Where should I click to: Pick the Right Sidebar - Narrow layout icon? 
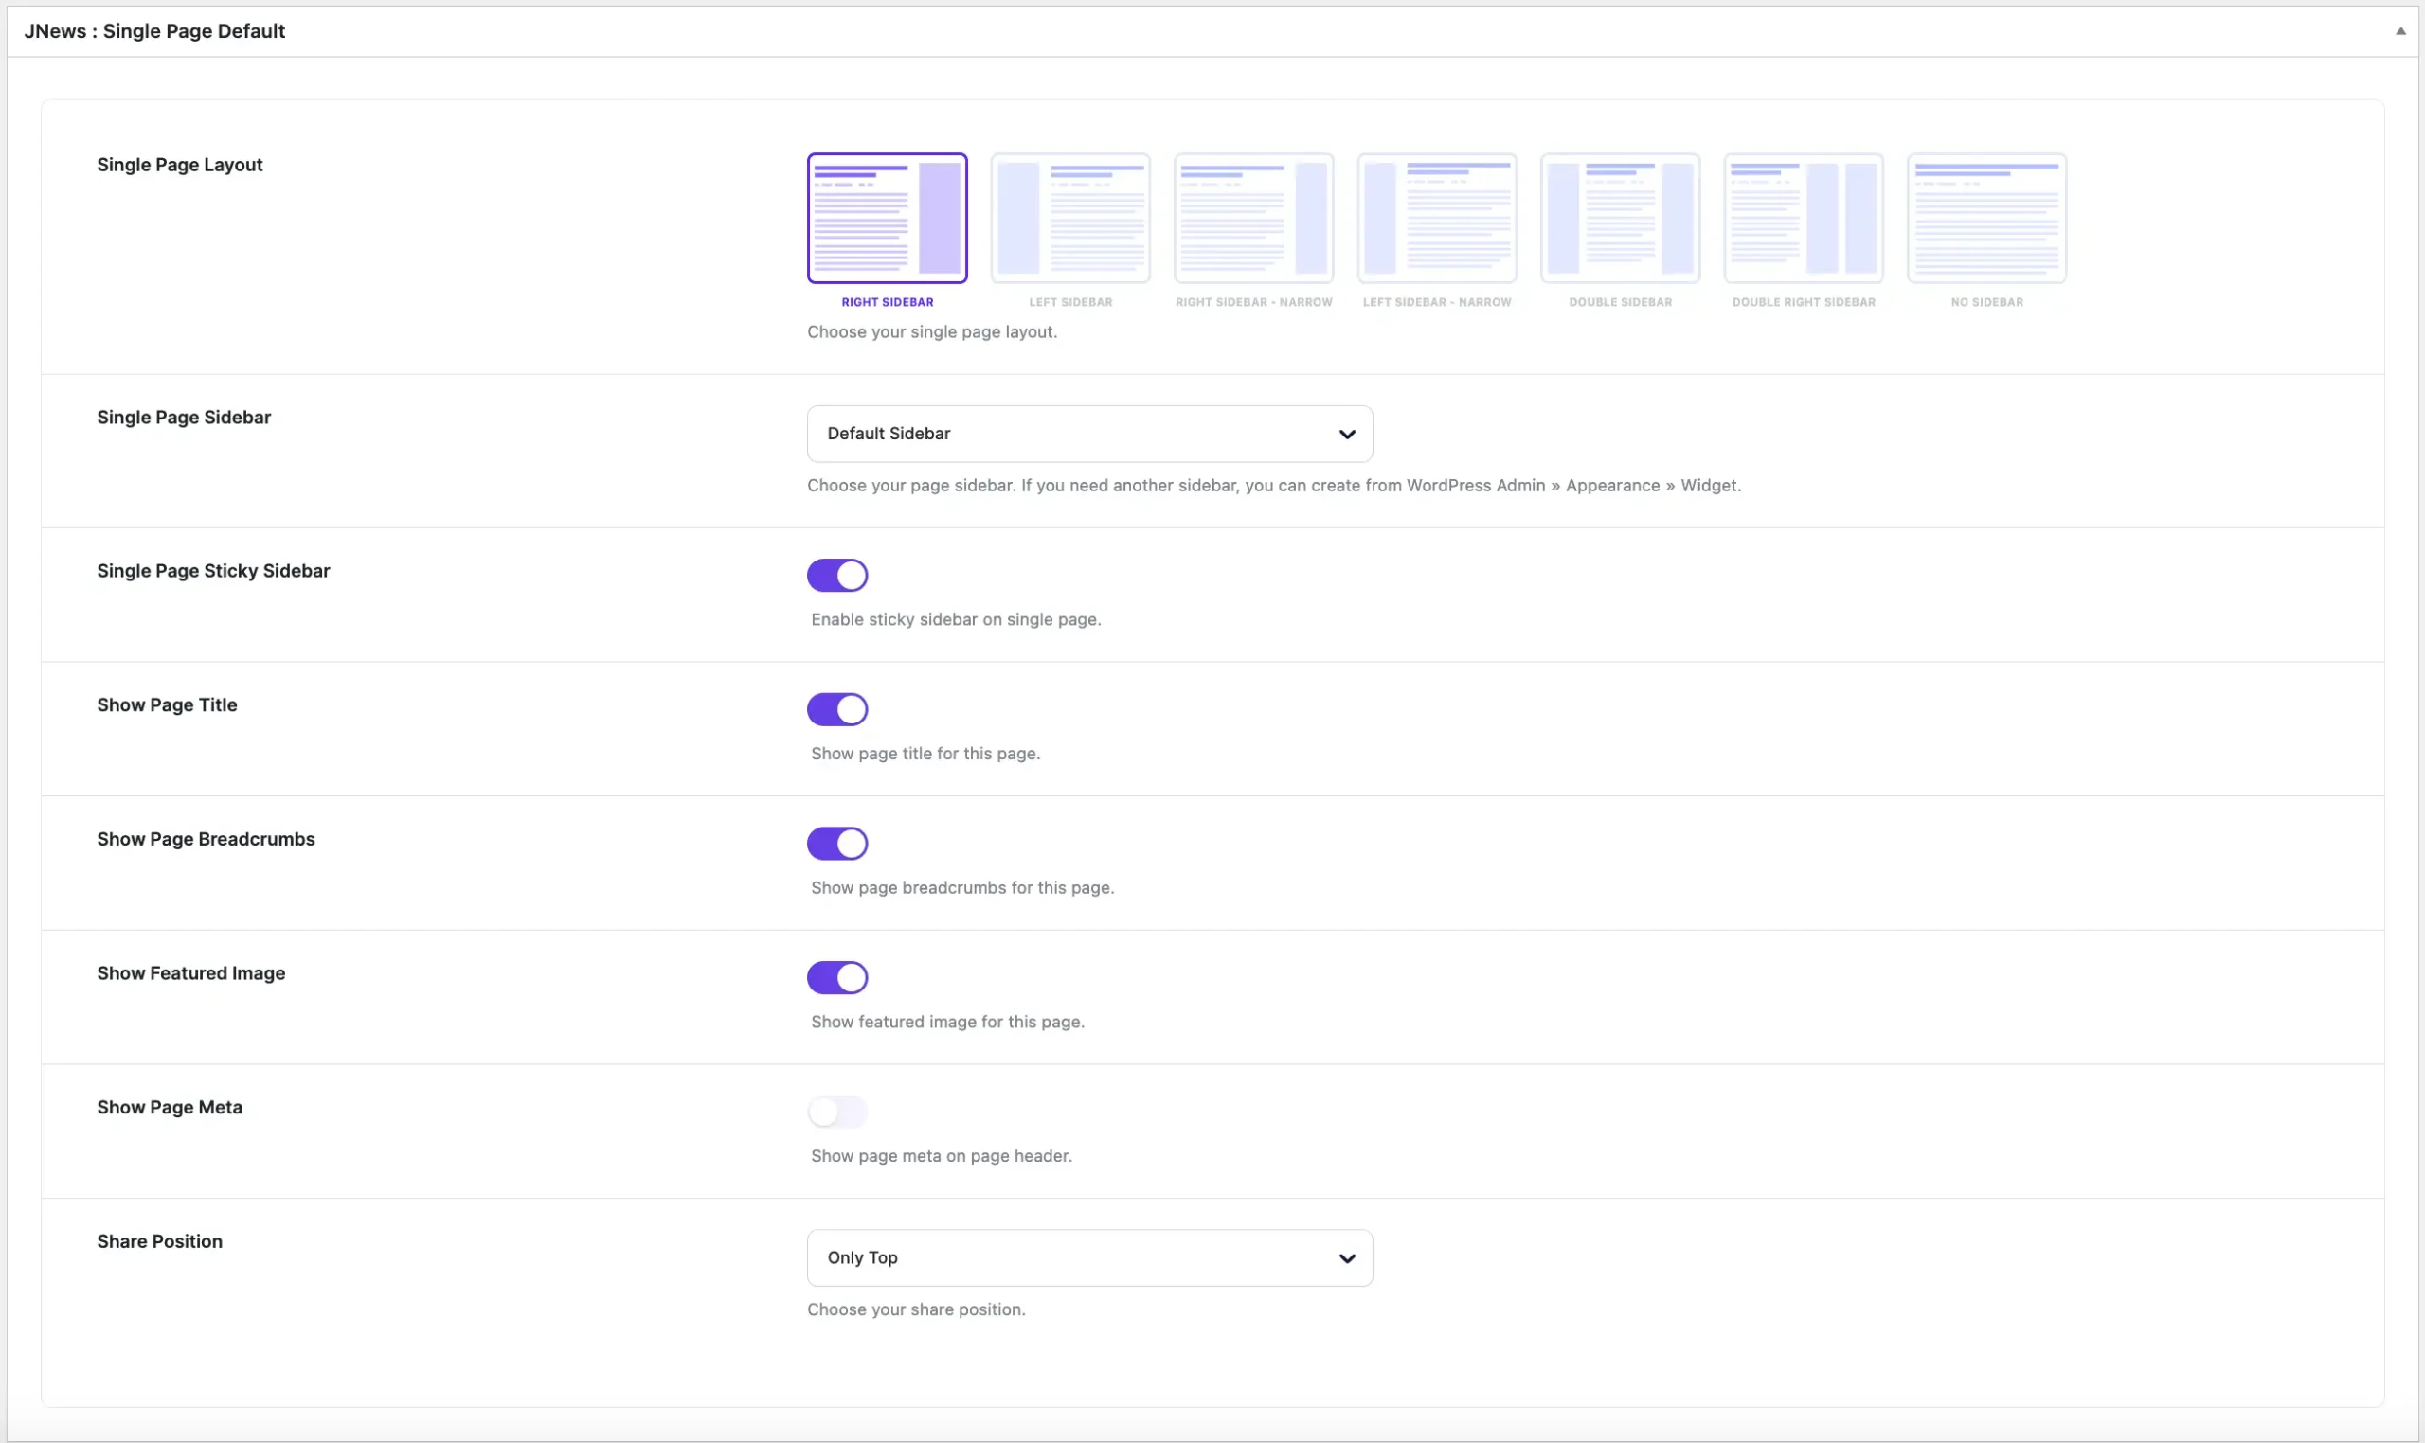[1253, 218]
